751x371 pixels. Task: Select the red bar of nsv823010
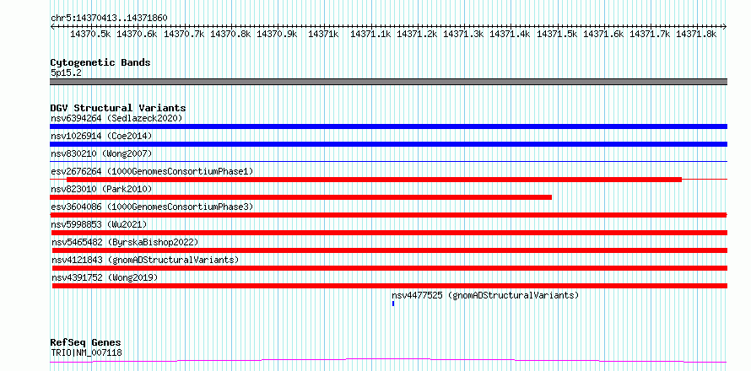click(x=300, y=197)
